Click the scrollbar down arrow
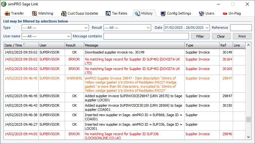 (249, 137)
